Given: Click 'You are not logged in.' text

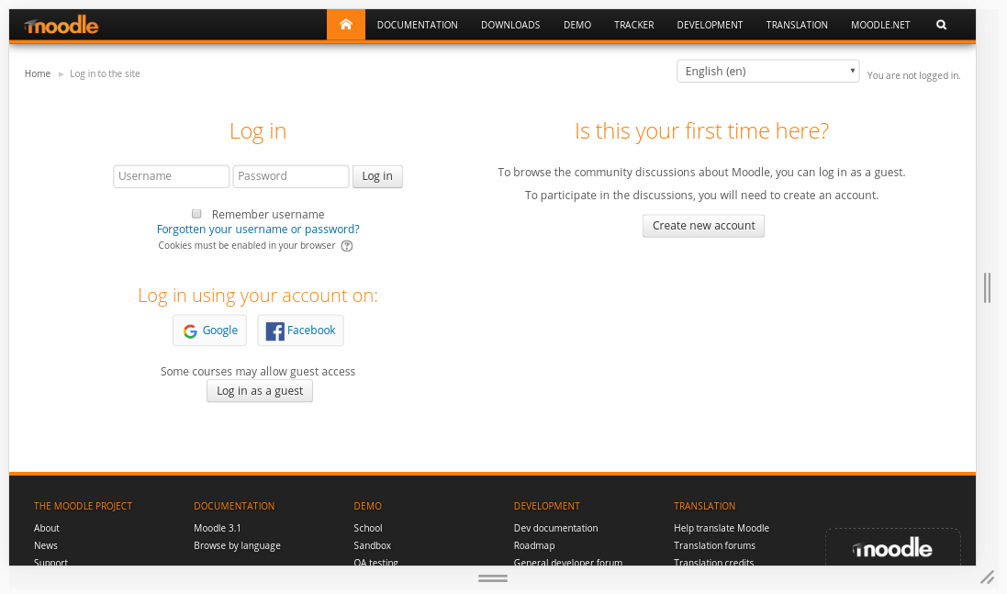Looking at the screenshot, I should click(913, 76).
